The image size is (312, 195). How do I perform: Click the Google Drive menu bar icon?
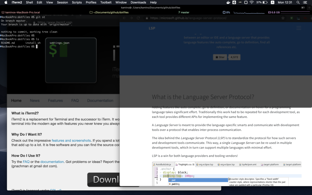[x=234, y=2]
